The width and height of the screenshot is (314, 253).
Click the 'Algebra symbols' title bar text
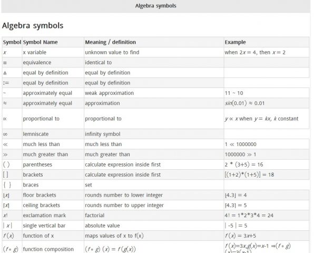tap(155, 6)
